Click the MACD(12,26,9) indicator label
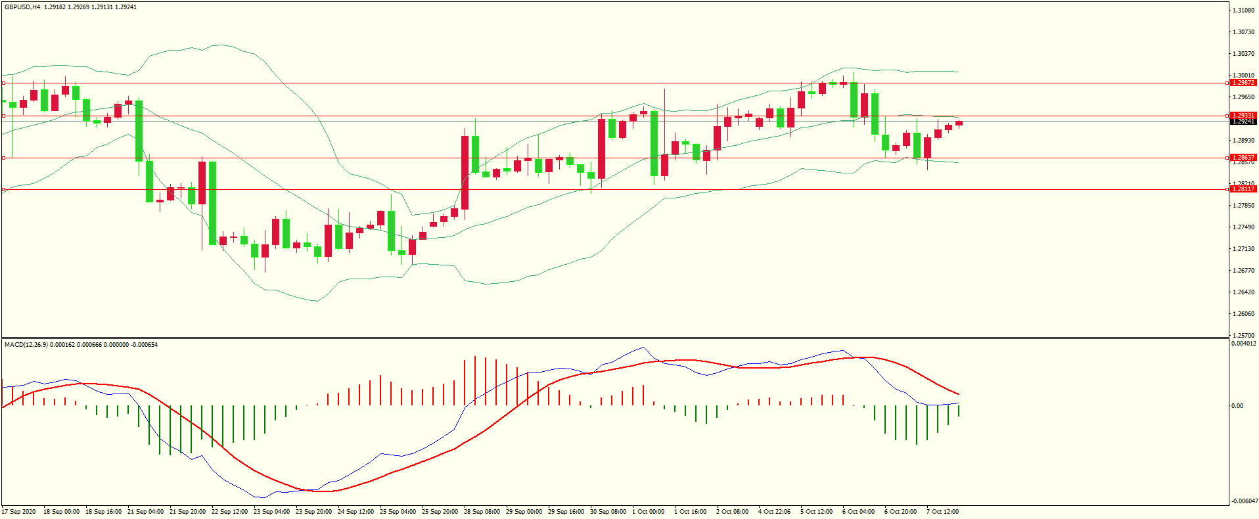This screenshot has height=519, width=1259. (x=26, y=344)
